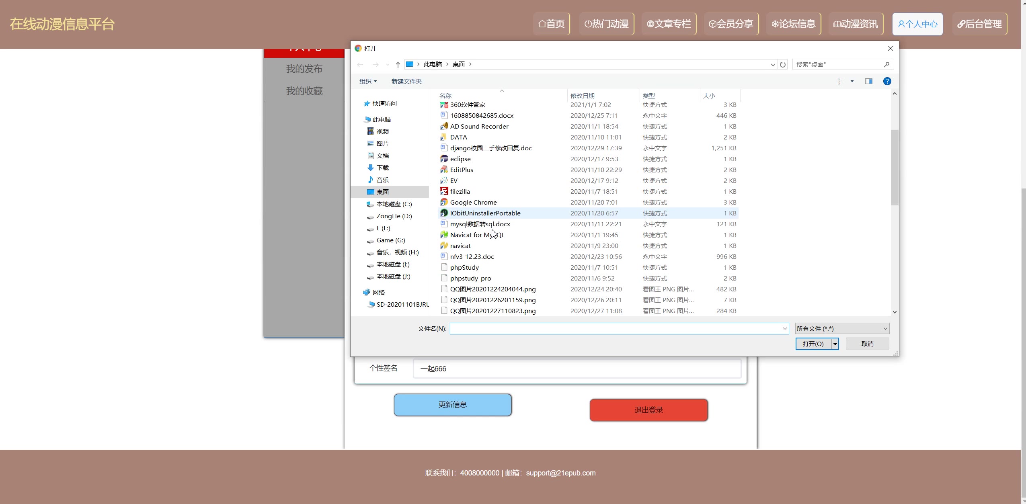Screen dimensions: 1026x504
Task: Sort files by 修改日期 column header
Action: click(582, 96)
